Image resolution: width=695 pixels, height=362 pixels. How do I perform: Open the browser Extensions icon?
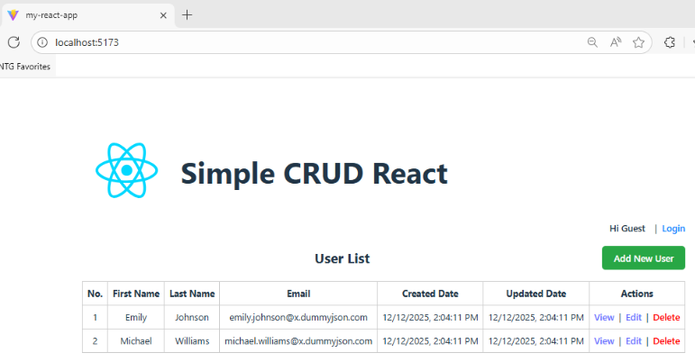click(x=670, y=42)
